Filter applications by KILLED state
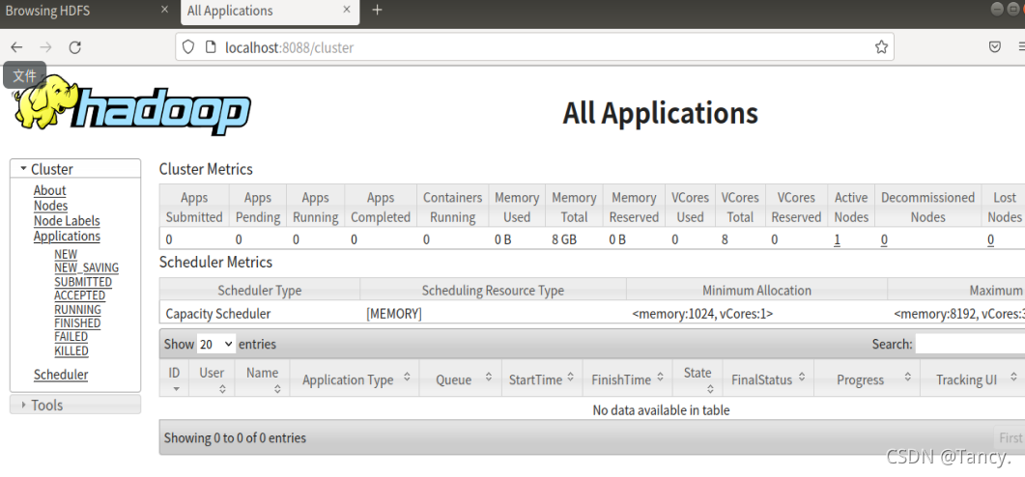The height and width of the screenshot is (477, 1025). [x=71, y=351]
